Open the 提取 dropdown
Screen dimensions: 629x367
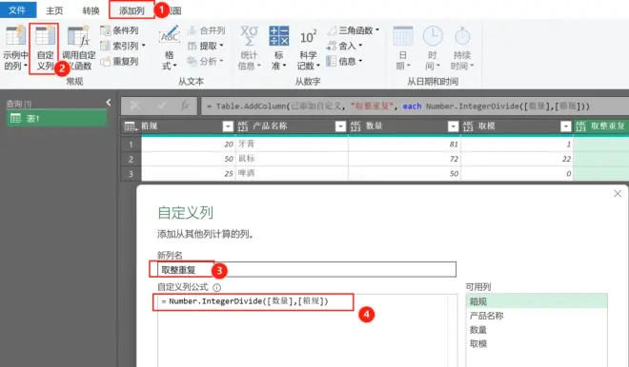pos(205,46)
